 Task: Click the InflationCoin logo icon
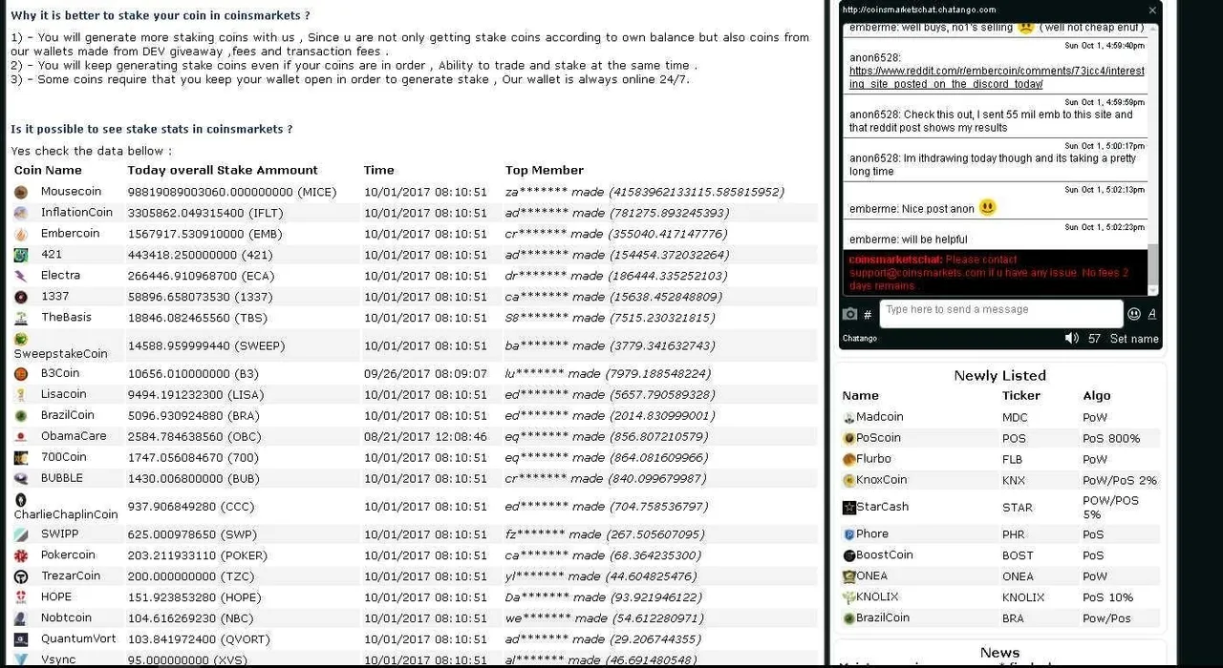point(21,214)
